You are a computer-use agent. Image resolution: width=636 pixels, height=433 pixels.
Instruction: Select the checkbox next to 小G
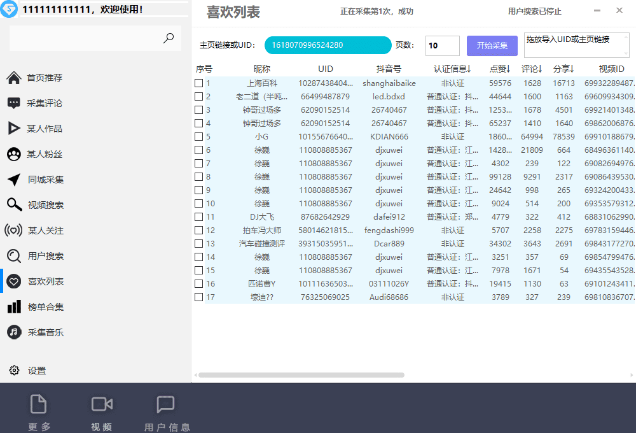point(198,136)
